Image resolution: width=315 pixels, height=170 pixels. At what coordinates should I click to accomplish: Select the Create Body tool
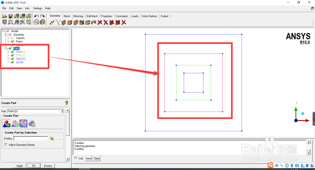tap(70, 22)
